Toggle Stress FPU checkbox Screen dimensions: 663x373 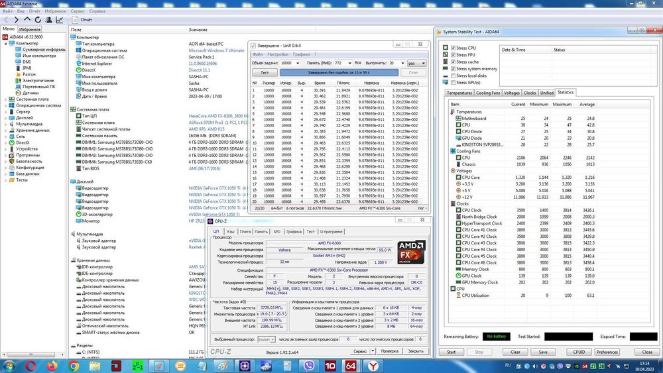click(453, 55)
